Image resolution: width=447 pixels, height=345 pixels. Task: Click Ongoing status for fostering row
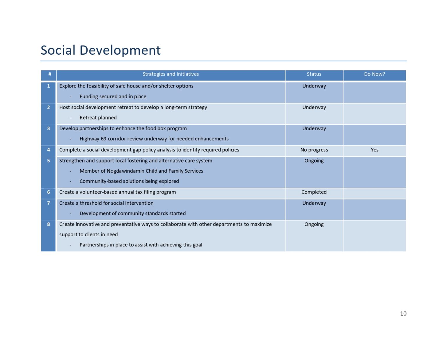pos(314,161)
